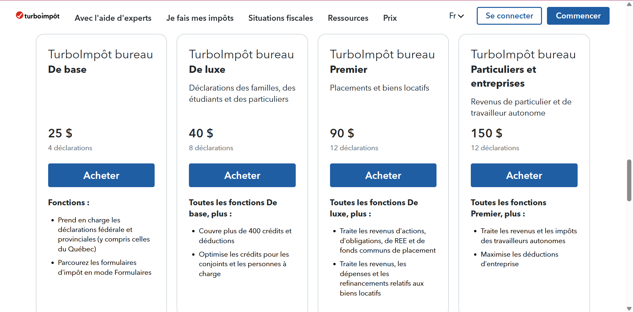The height and width of the screenshot is (312, 633).
Task: Click the 90 $ price
Action: [342, 133]
